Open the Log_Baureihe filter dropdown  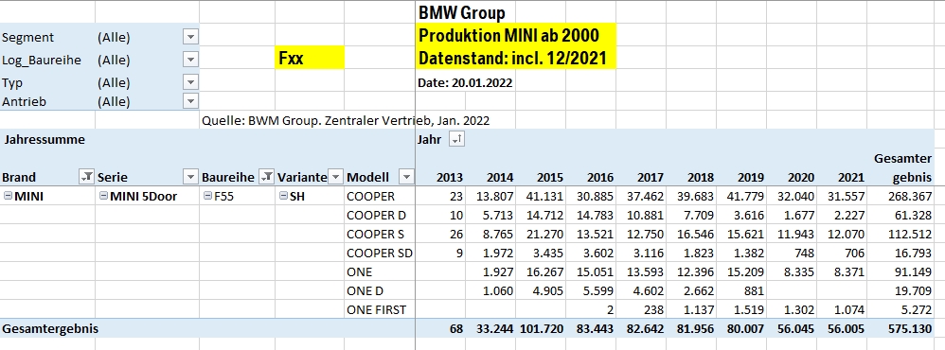tap(190, 60)
